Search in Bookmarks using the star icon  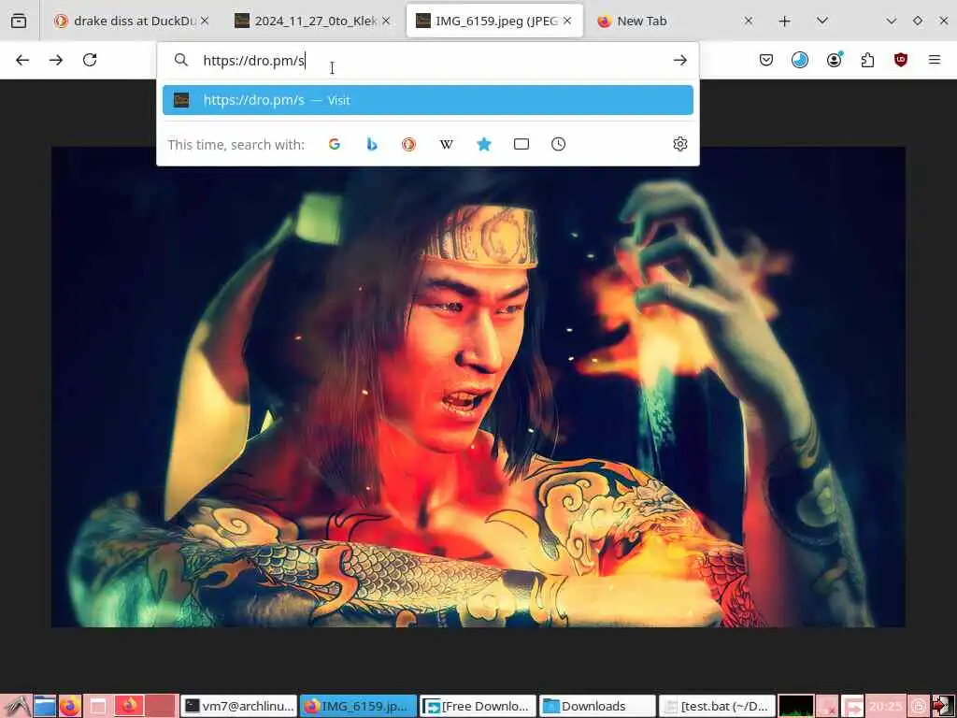[484, 144]
